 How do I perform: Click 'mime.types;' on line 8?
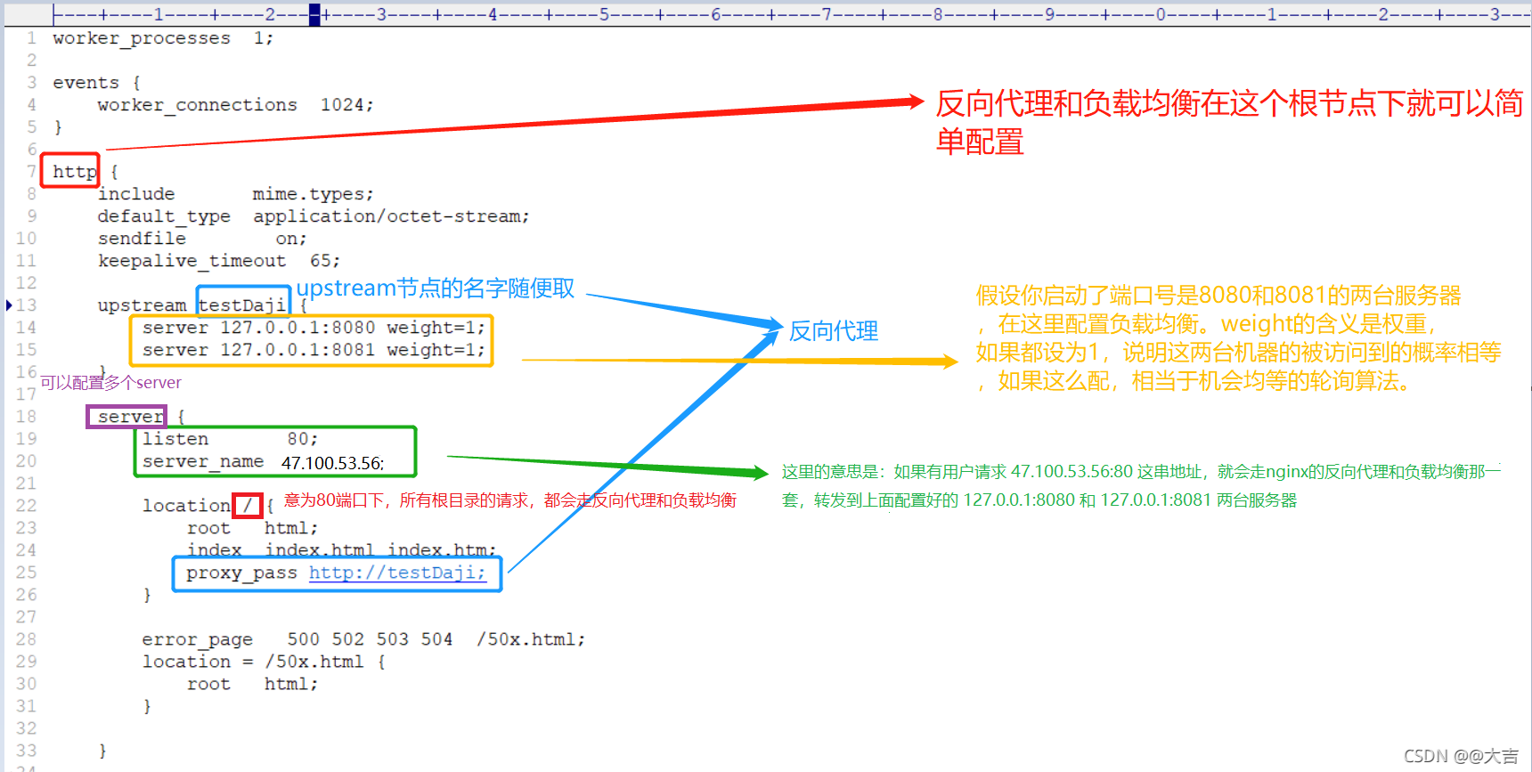click(314, 194)
